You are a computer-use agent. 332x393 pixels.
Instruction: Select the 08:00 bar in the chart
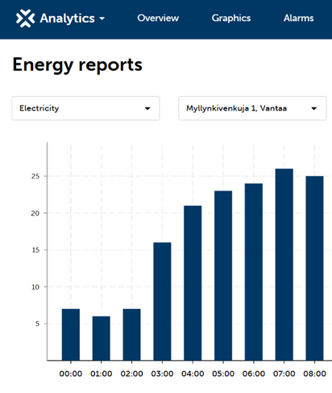tap(315, 268)
